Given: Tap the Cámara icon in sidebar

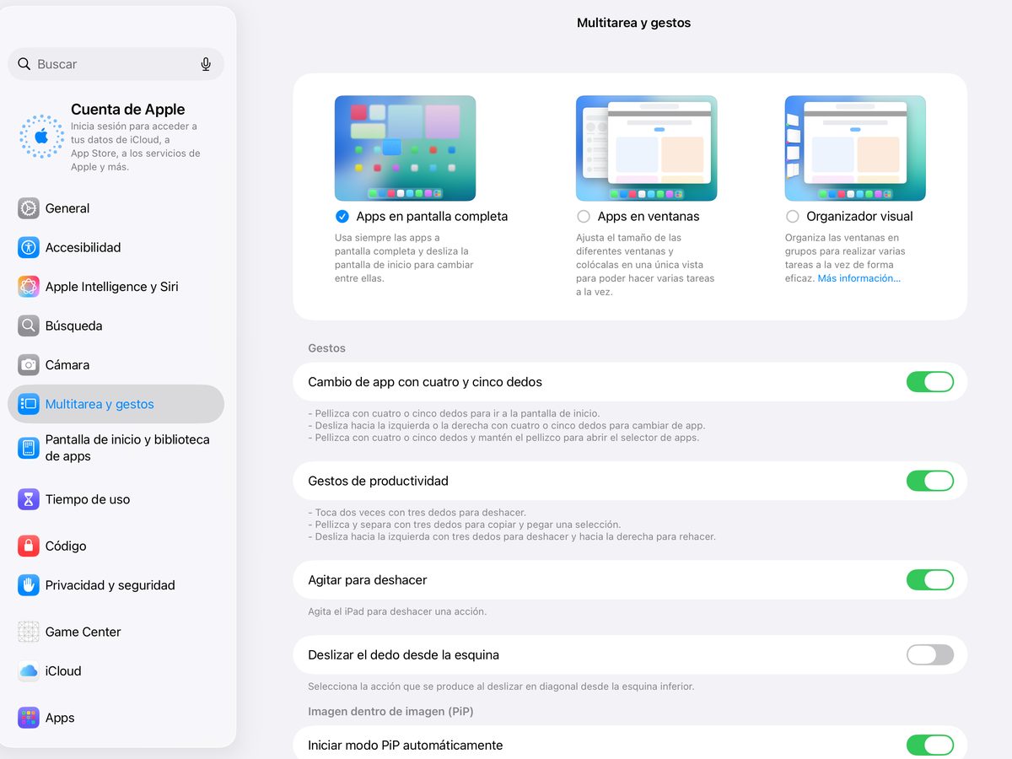Looking at the screenshot, I should 29,365.
